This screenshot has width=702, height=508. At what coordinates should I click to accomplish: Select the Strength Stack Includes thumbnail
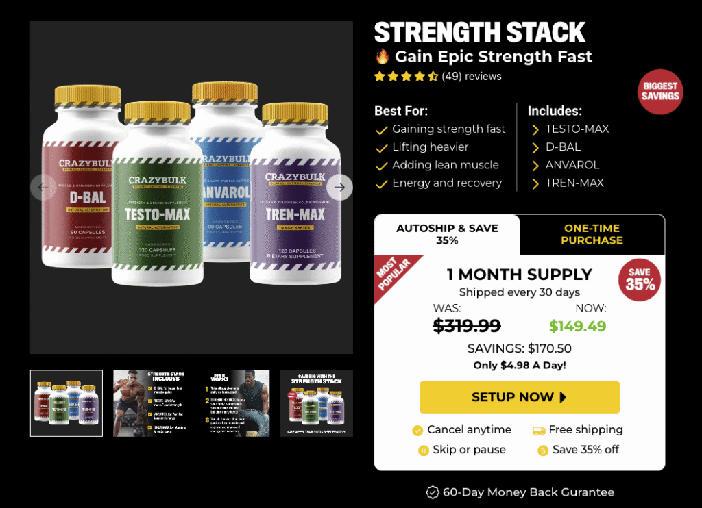point(149,403)
